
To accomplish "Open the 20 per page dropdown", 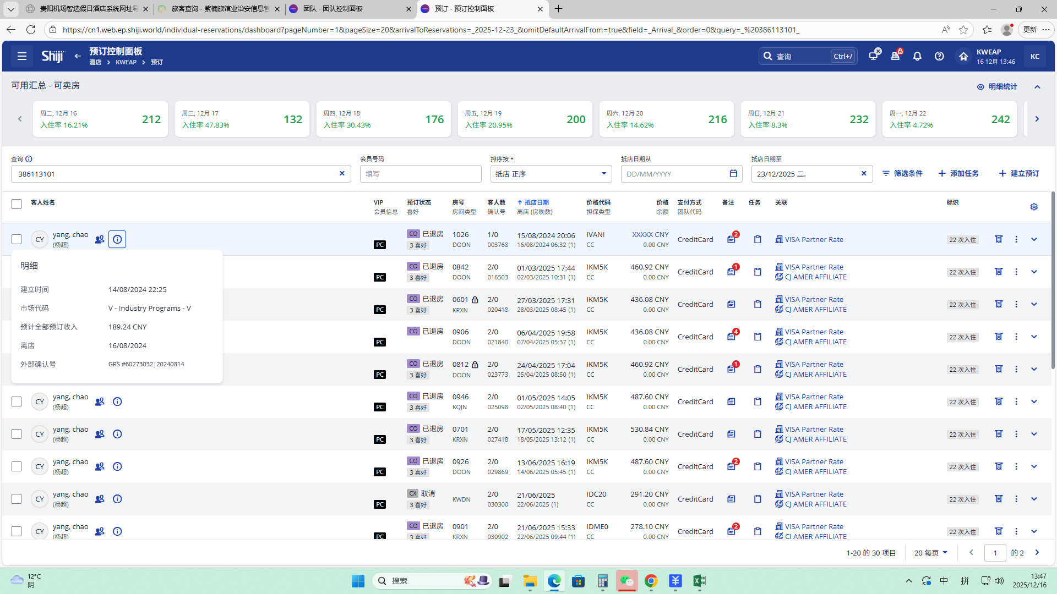I will click(x=930, y=553).
